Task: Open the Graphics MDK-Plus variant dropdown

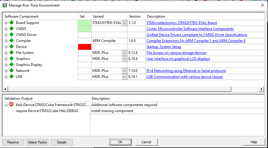Action: click(125, 59)
